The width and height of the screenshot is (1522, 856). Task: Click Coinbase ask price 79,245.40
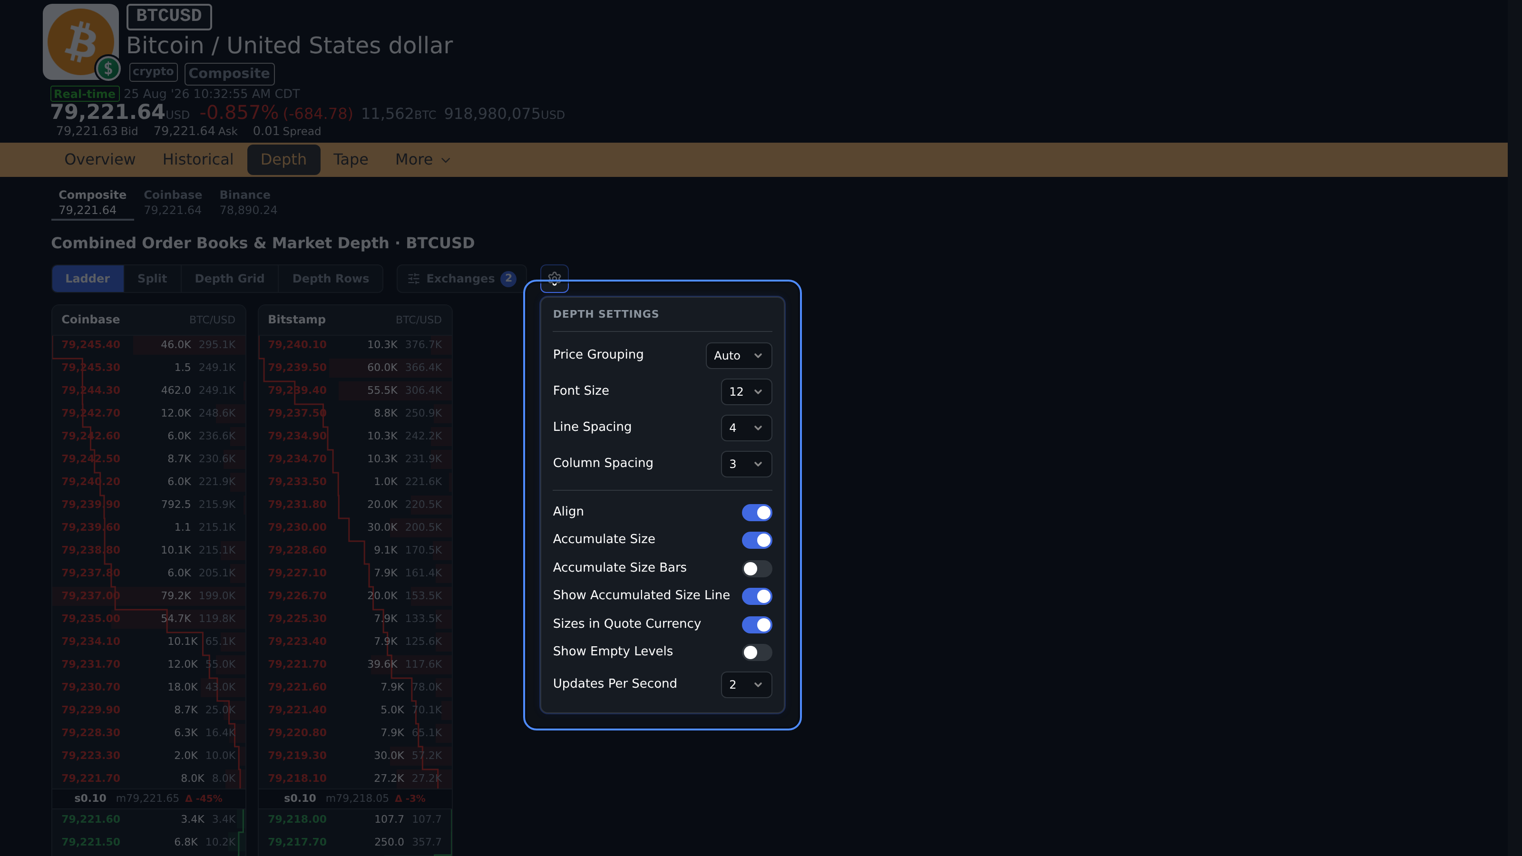click(x=90, y=344)
